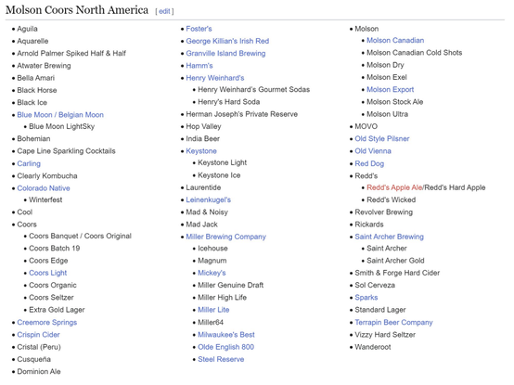Select the Mad & Noisy entry
The width and height of the screenshot is (514, 385).
(207, 212)
